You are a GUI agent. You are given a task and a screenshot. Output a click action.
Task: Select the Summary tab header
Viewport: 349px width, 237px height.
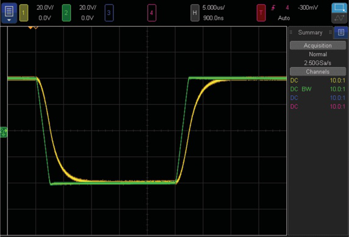pyautogui.click(x=310, y=32)
